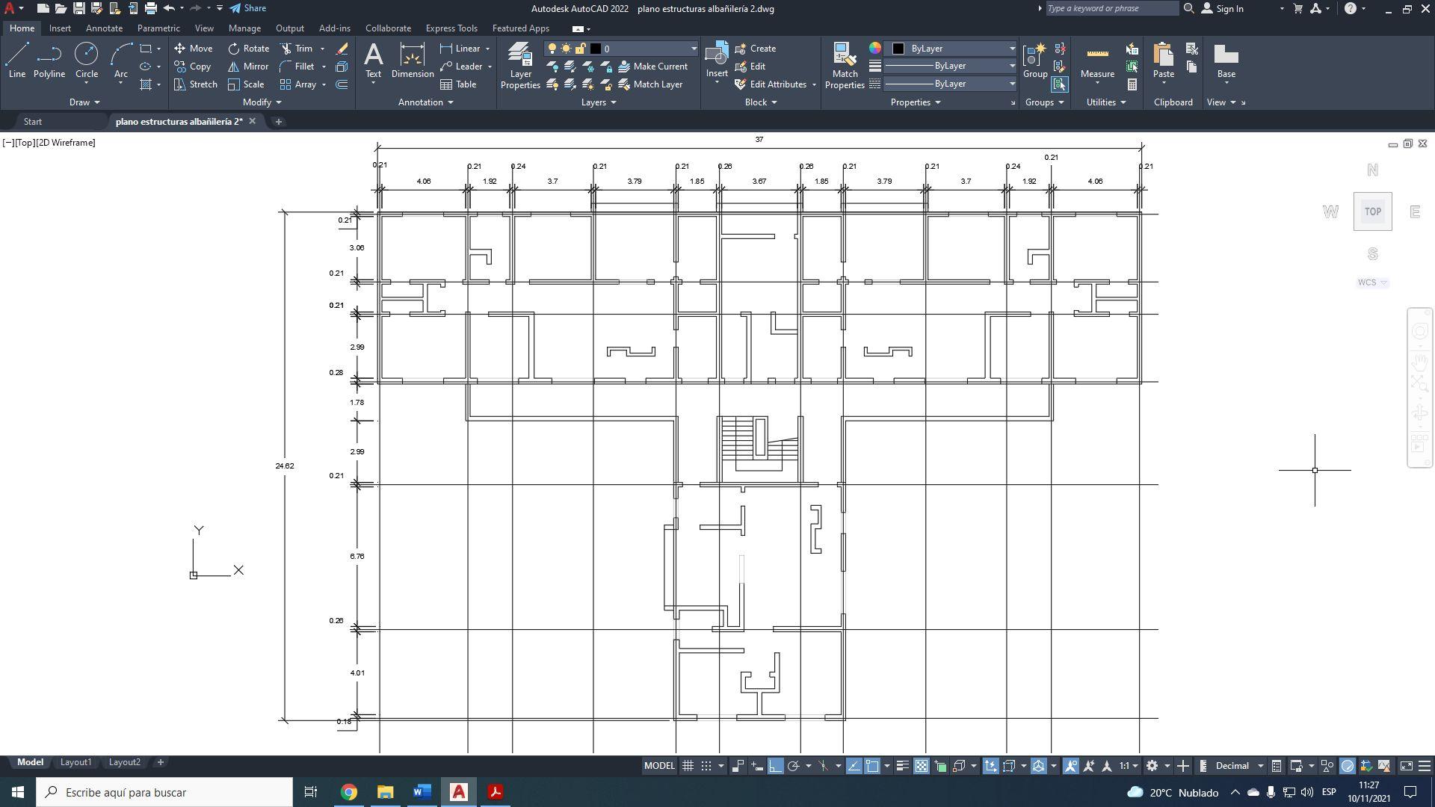Select the Mirror modify tool
Screen dimensions: 1435x807
(x=248, y=67)
